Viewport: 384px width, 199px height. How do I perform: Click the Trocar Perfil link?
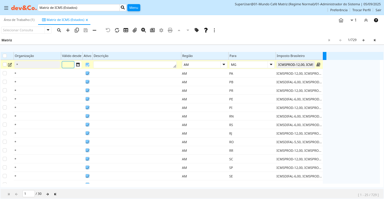361,10
